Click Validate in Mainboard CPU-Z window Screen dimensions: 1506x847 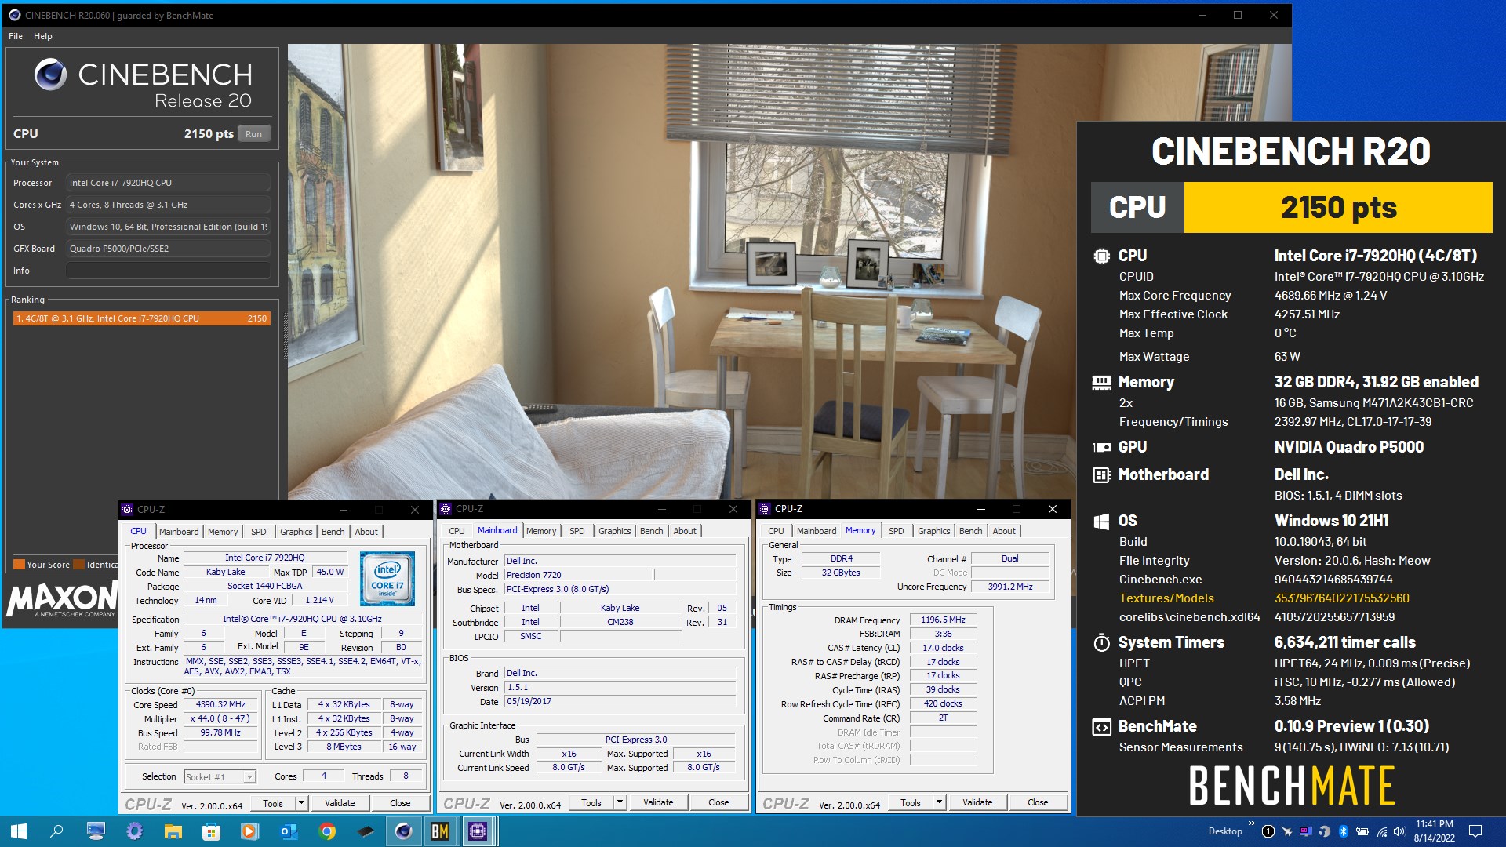coord(658,802)
